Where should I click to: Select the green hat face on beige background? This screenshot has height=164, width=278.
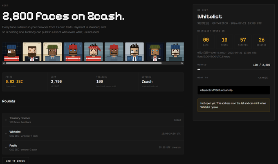pos(53,52)
